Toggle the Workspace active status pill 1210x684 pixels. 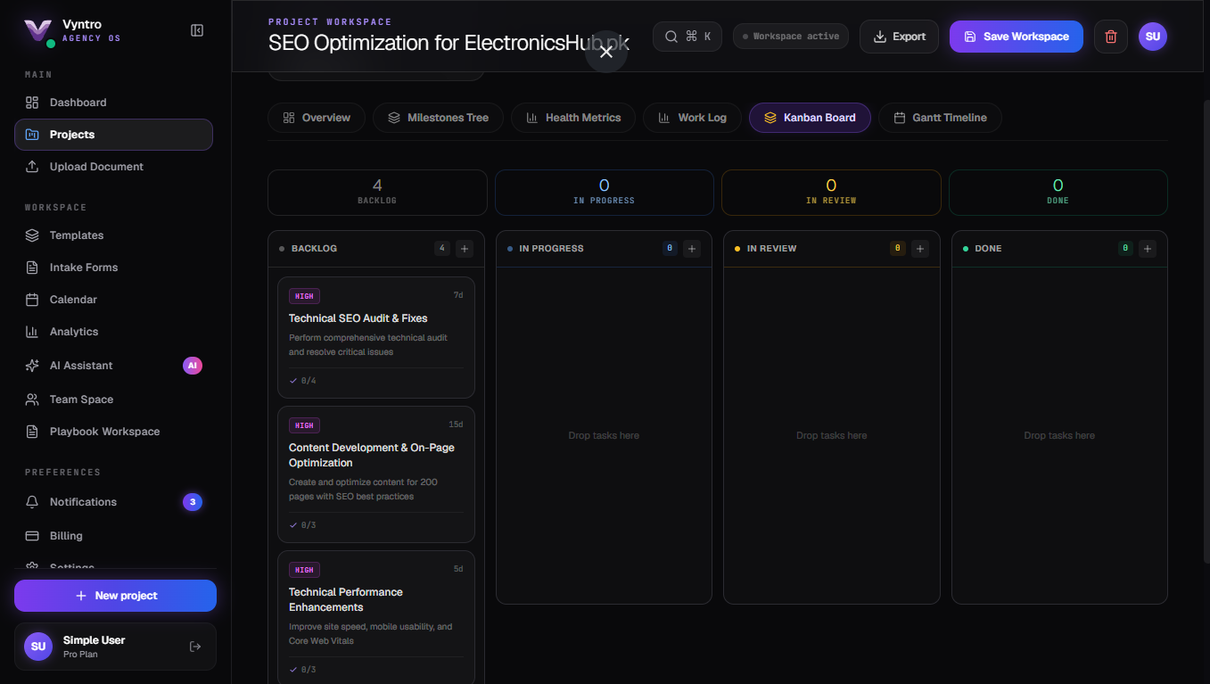coord(791,37)
